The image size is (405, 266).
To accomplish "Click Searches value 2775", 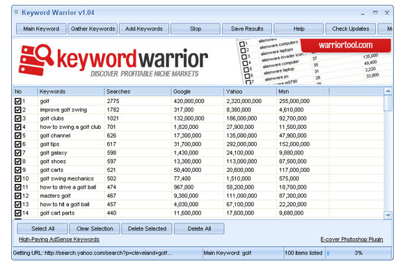I will [x=113, y=101].
